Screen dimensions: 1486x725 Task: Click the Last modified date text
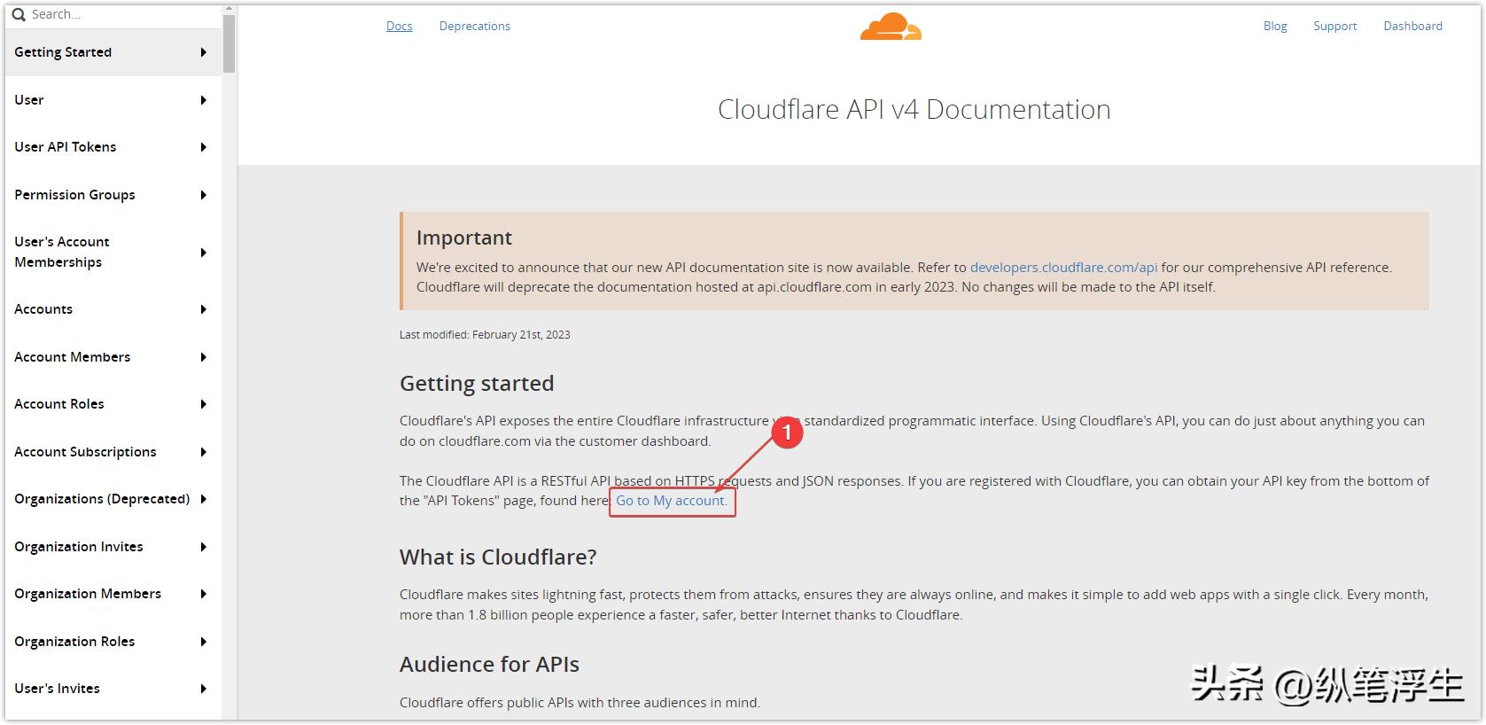pos(485,335)
